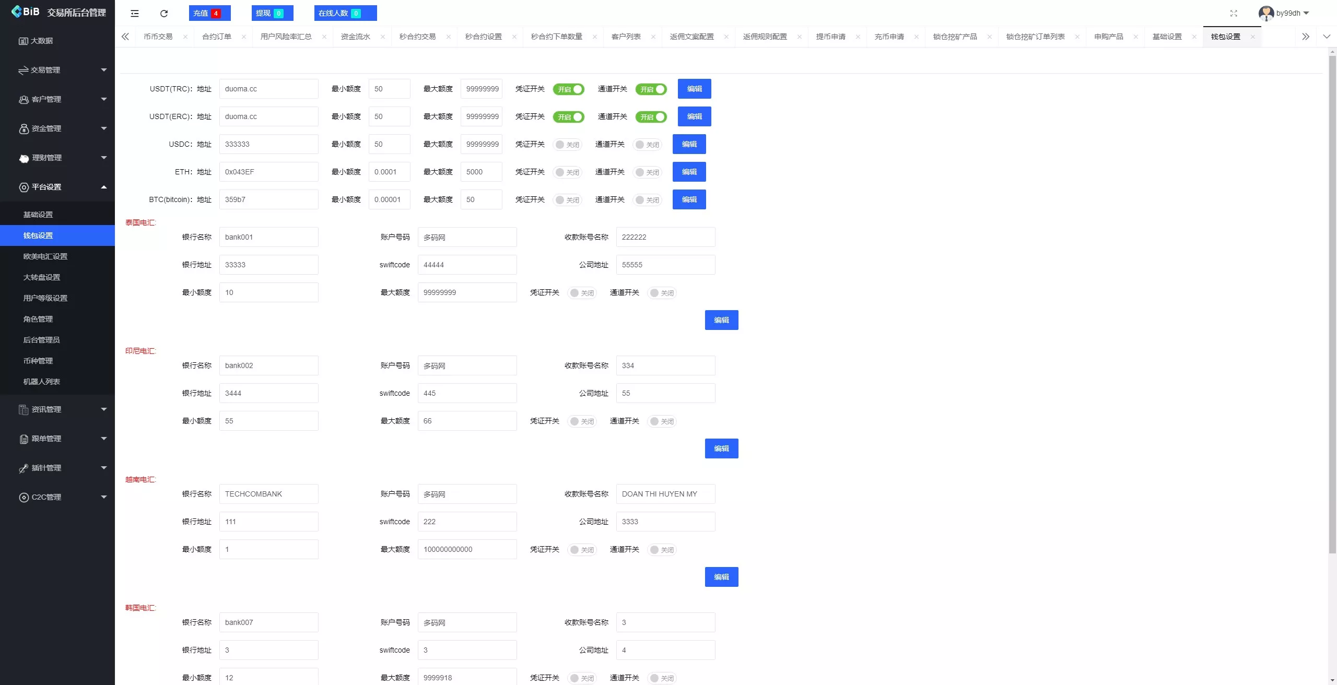Open 欧美电汇设置 in the sidebar

tap(45, 256)
